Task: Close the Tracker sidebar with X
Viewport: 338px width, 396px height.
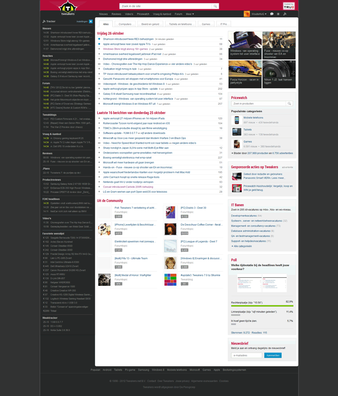Action: pyautogui.click(x=91, y=22)
